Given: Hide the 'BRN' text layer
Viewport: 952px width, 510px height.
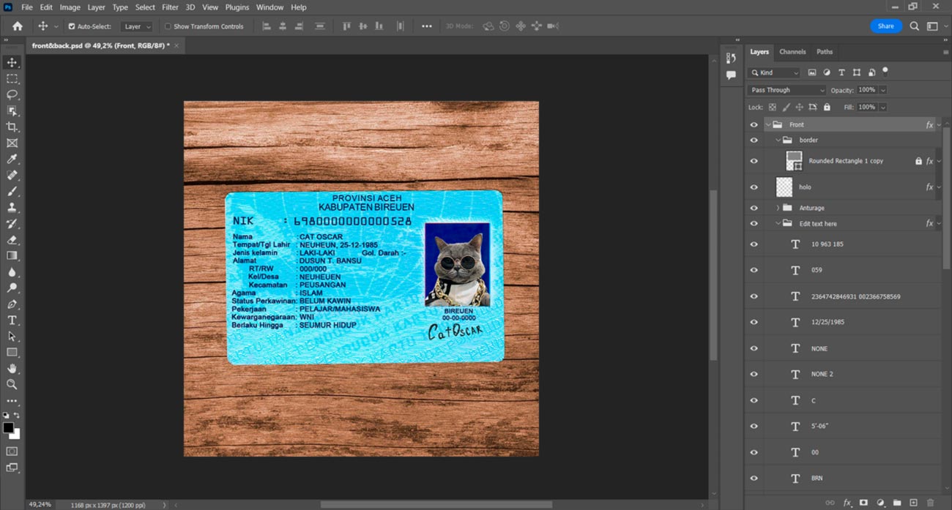Looking at the screenshot, I should (754, 479).
